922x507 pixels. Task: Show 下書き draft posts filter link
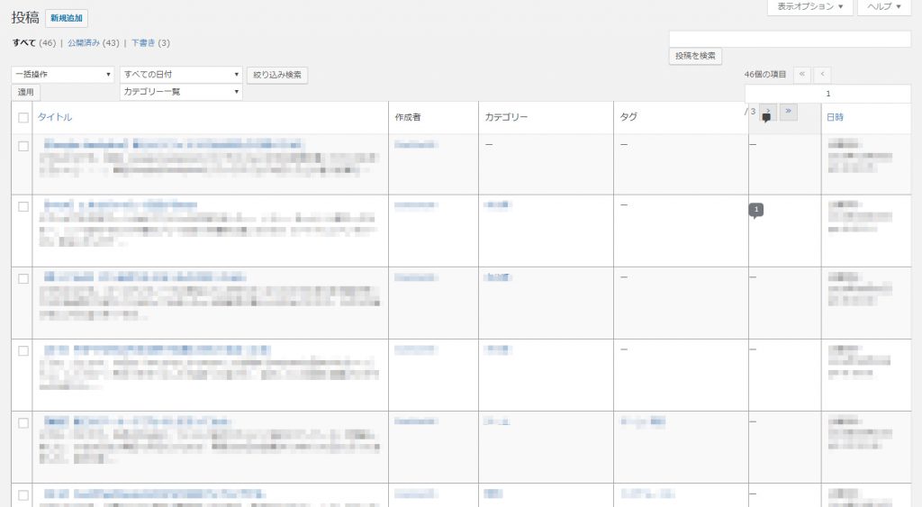(143, 42)
